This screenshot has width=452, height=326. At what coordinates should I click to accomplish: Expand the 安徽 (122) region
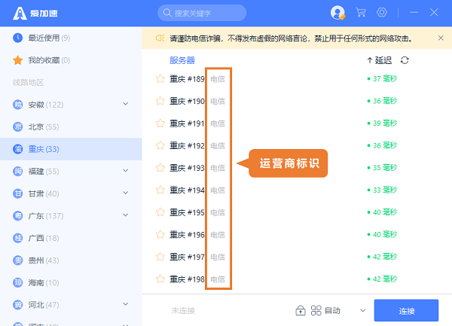point(125,104)
